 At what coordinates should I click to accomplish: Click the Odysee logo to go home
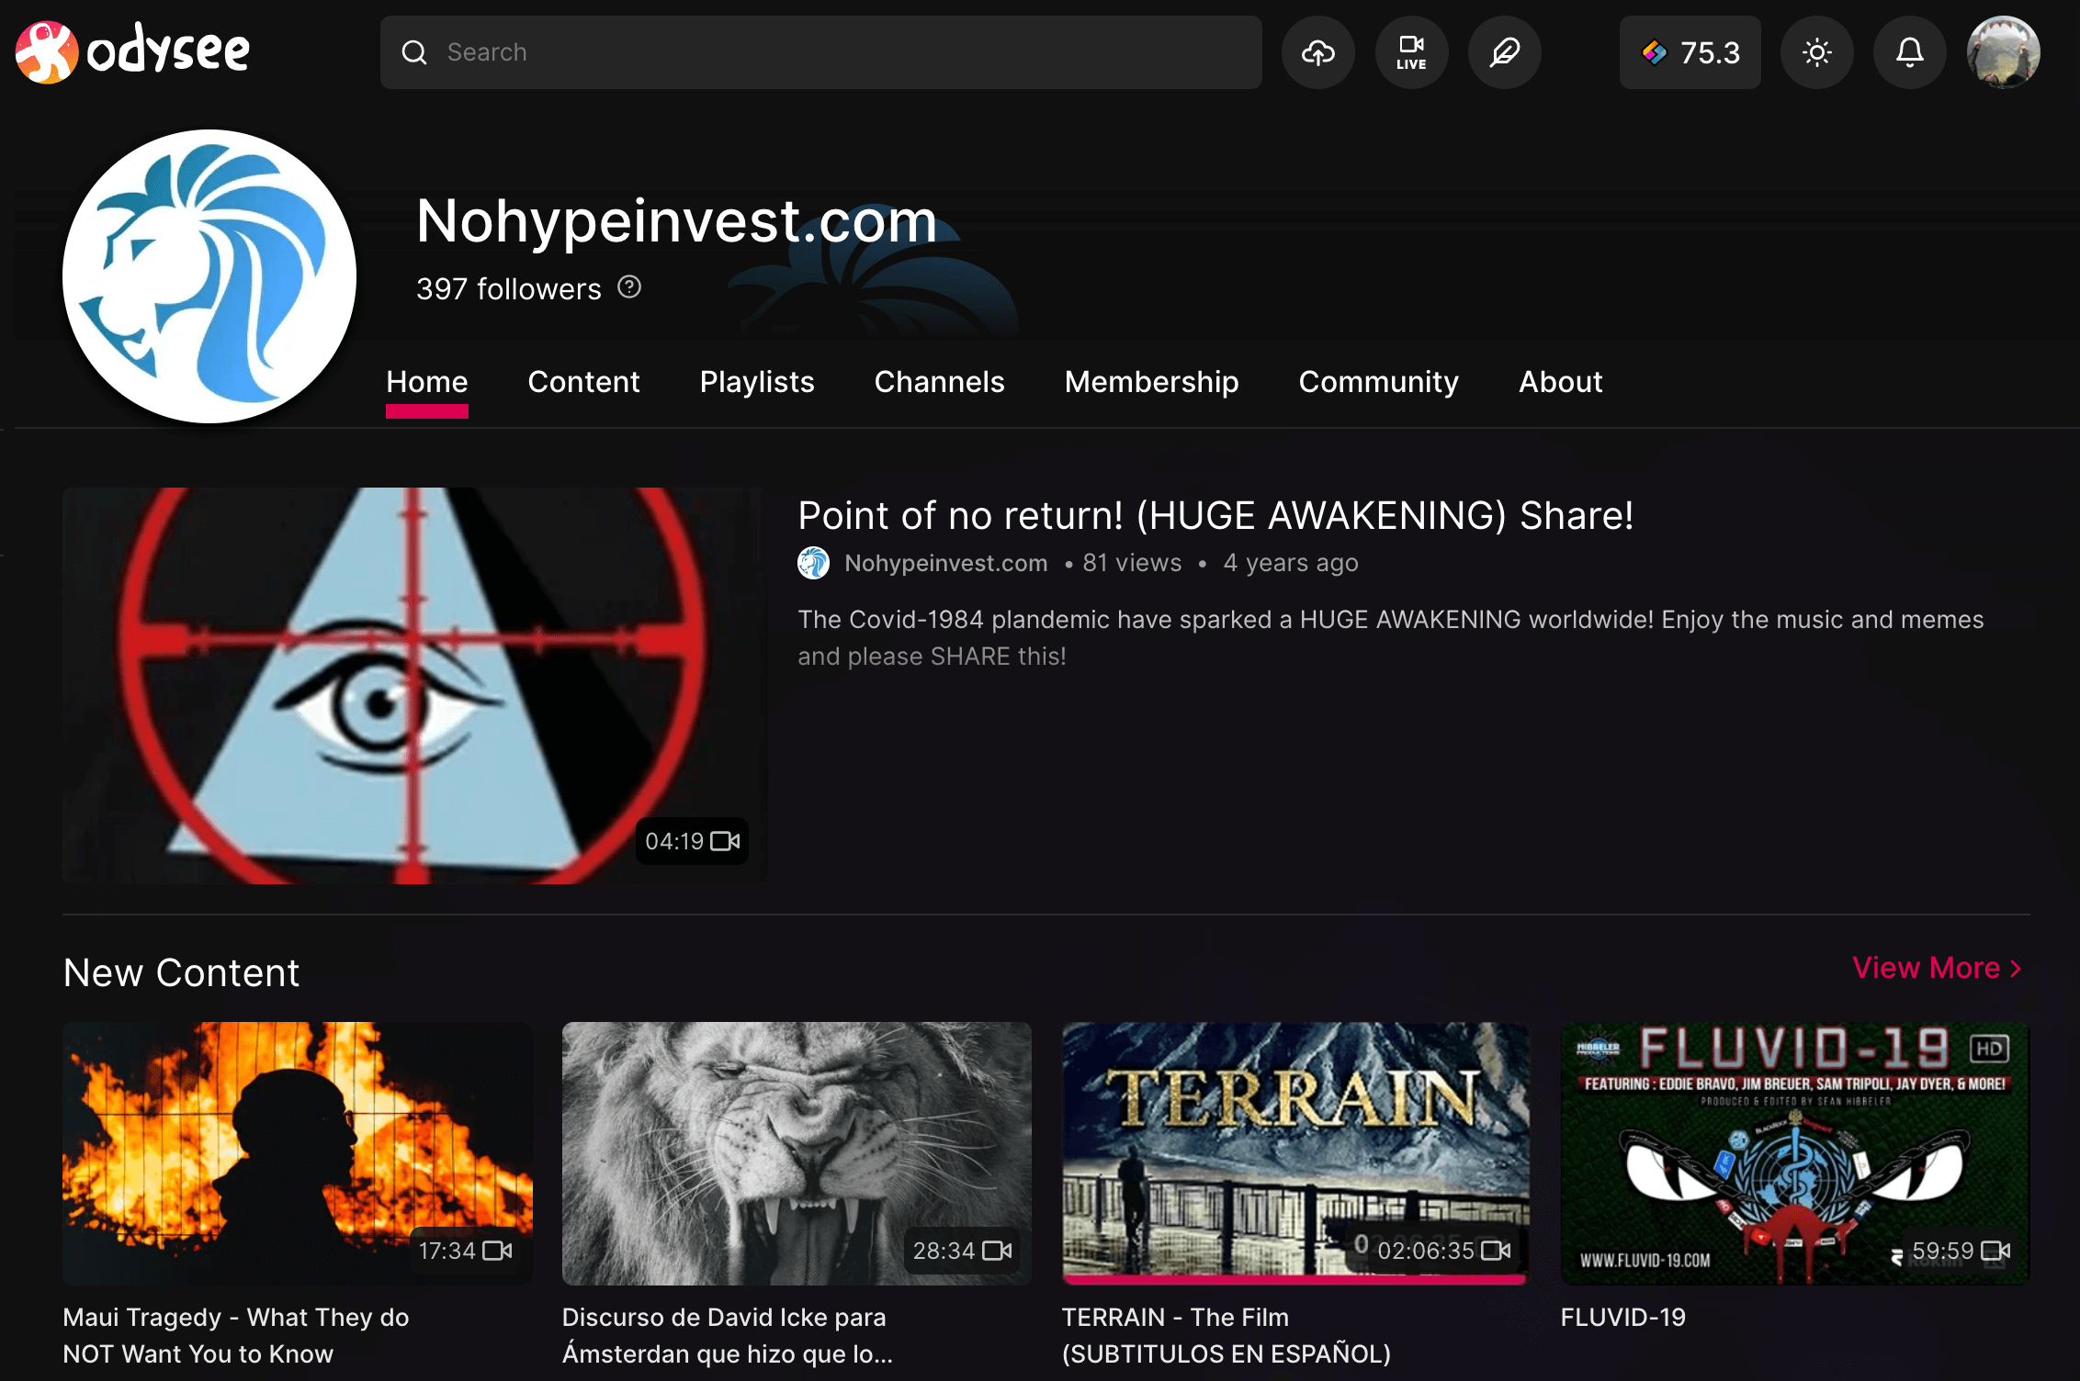coord(133,51)
